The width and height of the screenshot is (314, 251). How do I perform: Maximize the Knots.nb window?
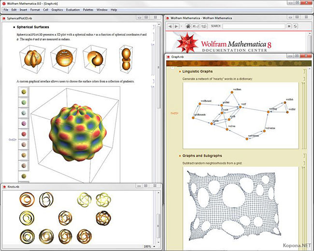[146, 186]
